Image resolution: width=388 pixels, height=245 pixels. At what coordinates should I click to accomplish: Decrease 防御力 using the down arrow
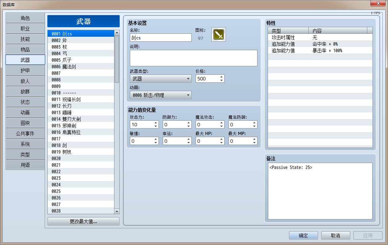coord(188,126)
